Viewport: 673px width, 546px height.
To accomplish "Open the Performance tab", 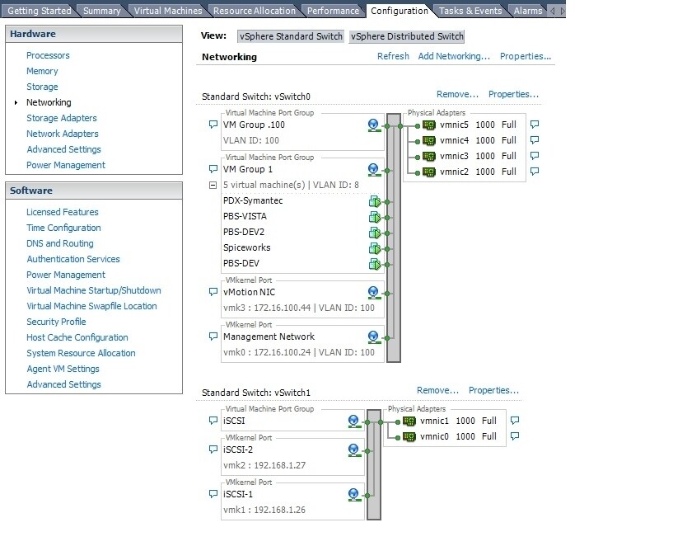I will tap(332, 10).
